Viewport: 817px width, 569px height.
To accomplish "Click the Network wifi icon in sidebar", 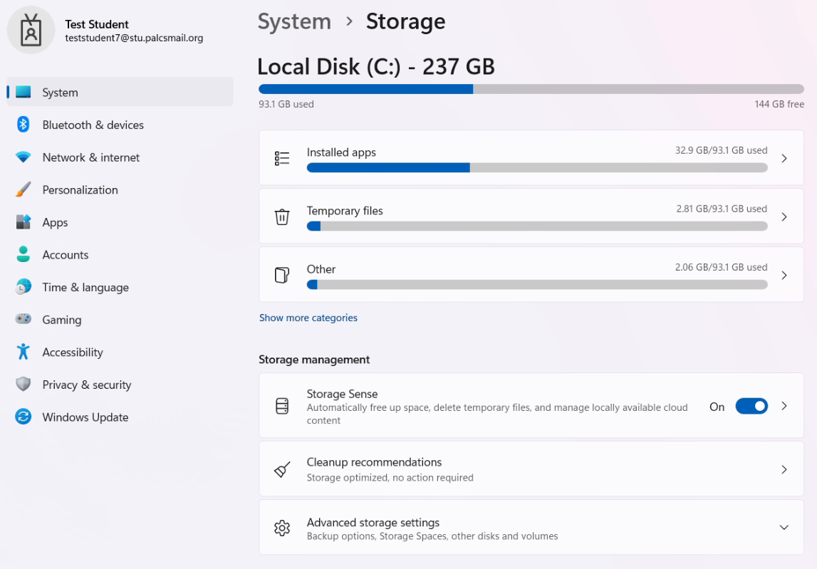I will [23, 157].
